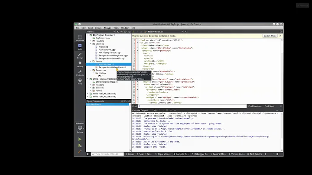Close the MainWindow.ui document tab
This screenshot has width=312, height=175.
pos(185,32)
